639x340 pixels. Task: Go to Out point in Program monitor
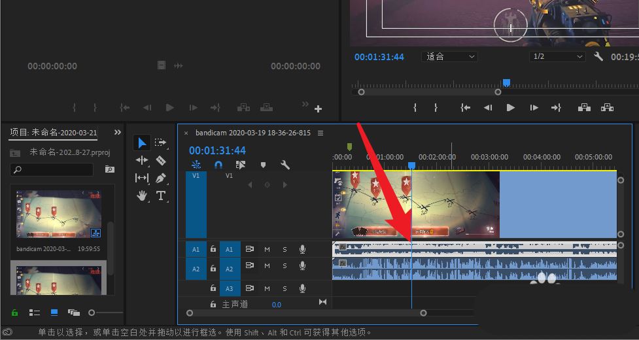(556, 107)
